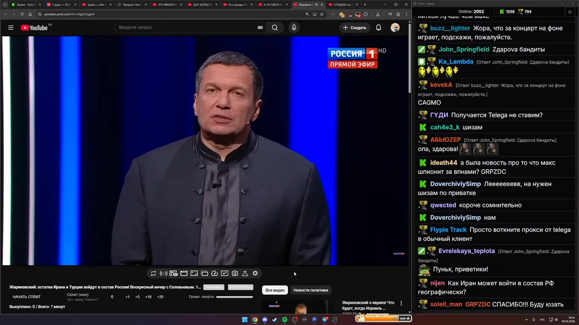Add +5 minutes to split
Viewport: 579px width, 325px height.
138,297
